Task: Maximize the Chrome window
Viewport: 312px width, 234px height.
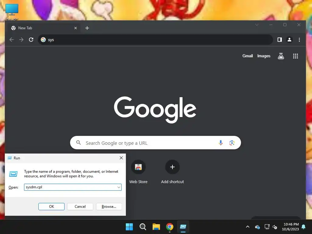Action: 285,25
